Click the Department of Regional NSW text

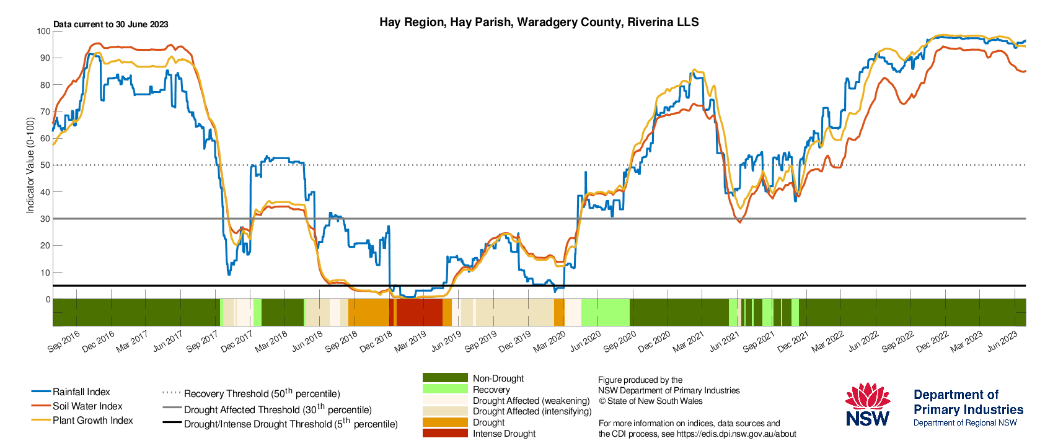(x=965, y=423)
